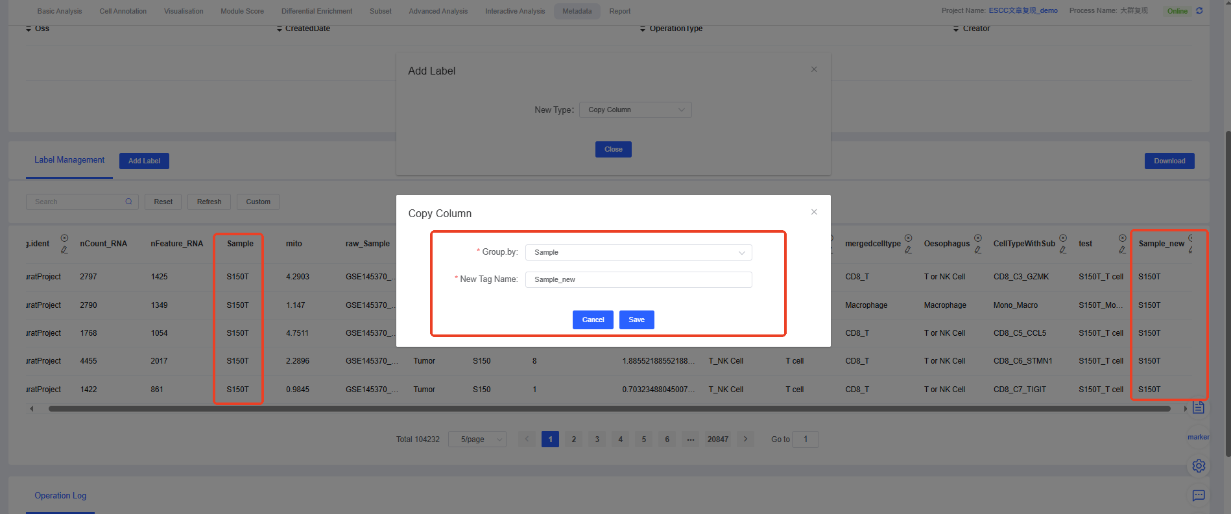Click the New Tag Name input field
Screen dimensions: 1231x514
click(x=638, y=279)
